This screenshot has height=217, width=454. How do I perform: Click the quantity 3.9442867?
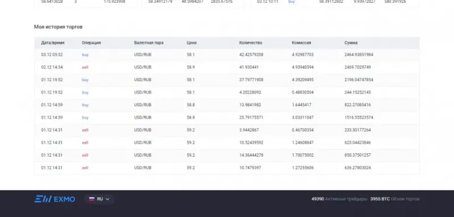coord(249,130)
